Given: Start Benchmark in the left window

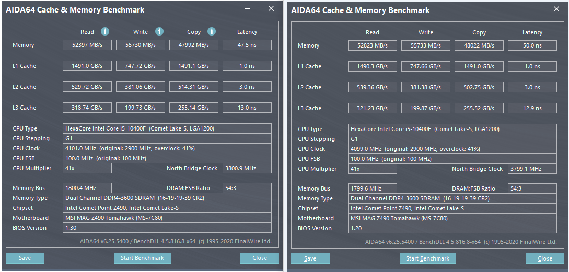Looking at the screenshot, I should point(142,258).
